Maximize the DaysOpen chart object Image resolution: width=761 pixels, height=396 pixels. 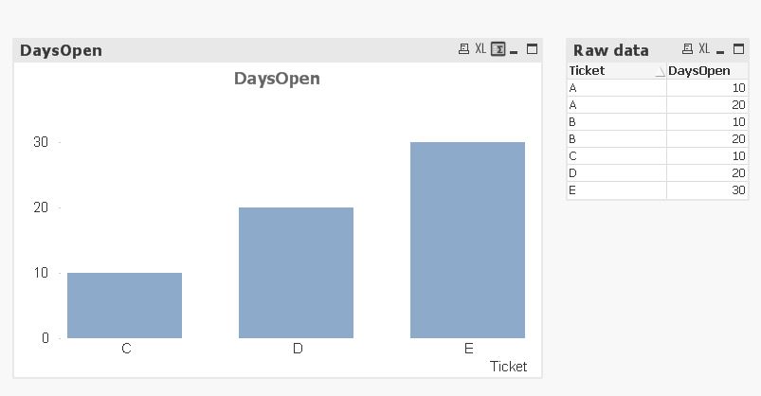(x=532, y=49)
